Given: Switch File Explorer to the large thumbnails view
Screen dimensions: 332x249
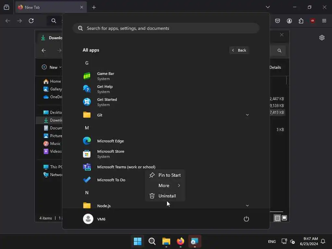Looking at the screenshot, I should (x=284, y=218).
